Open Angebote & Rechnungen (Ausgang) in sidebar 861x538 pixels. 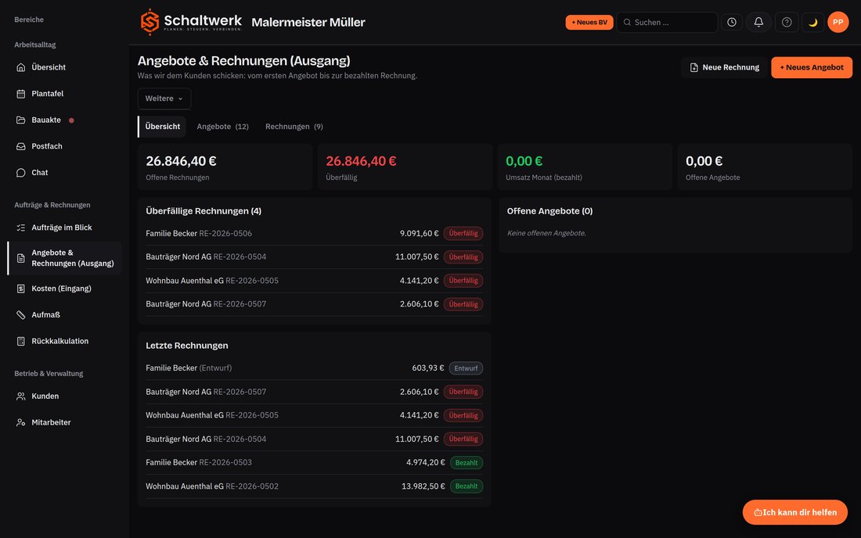pos(65,258)
